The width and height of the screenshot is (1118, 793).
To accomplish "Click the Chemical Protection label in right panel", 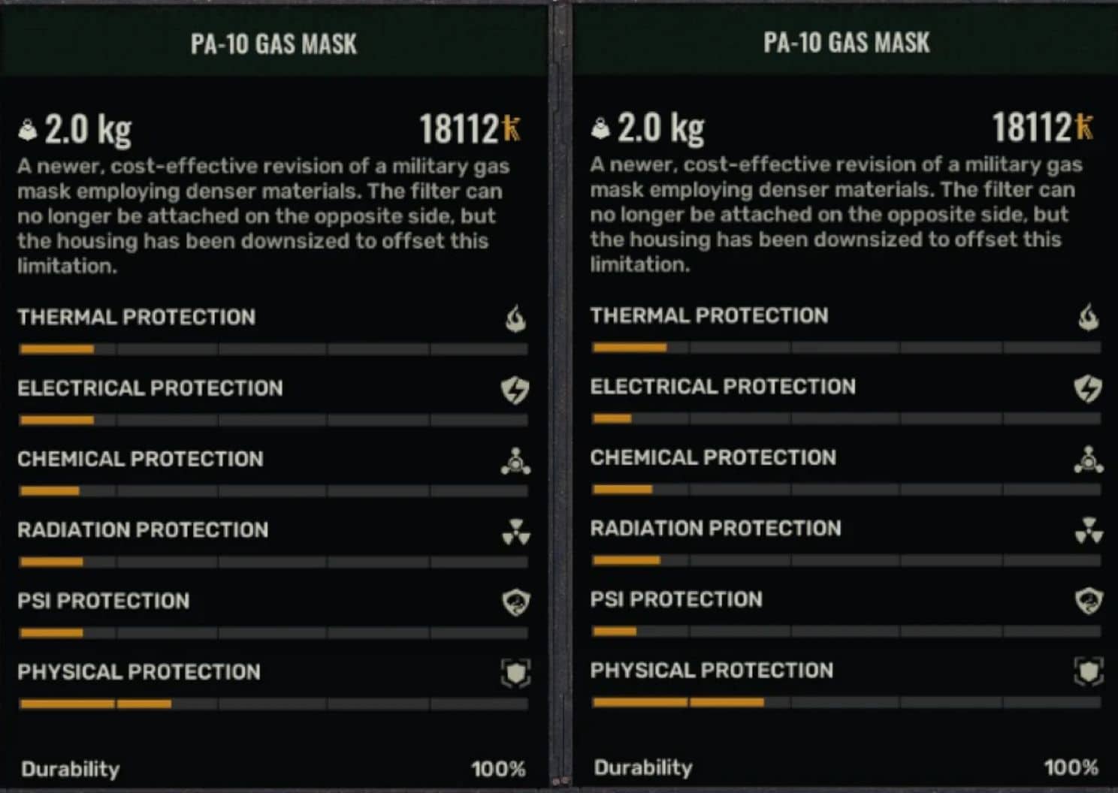I will tap(712, 457).
